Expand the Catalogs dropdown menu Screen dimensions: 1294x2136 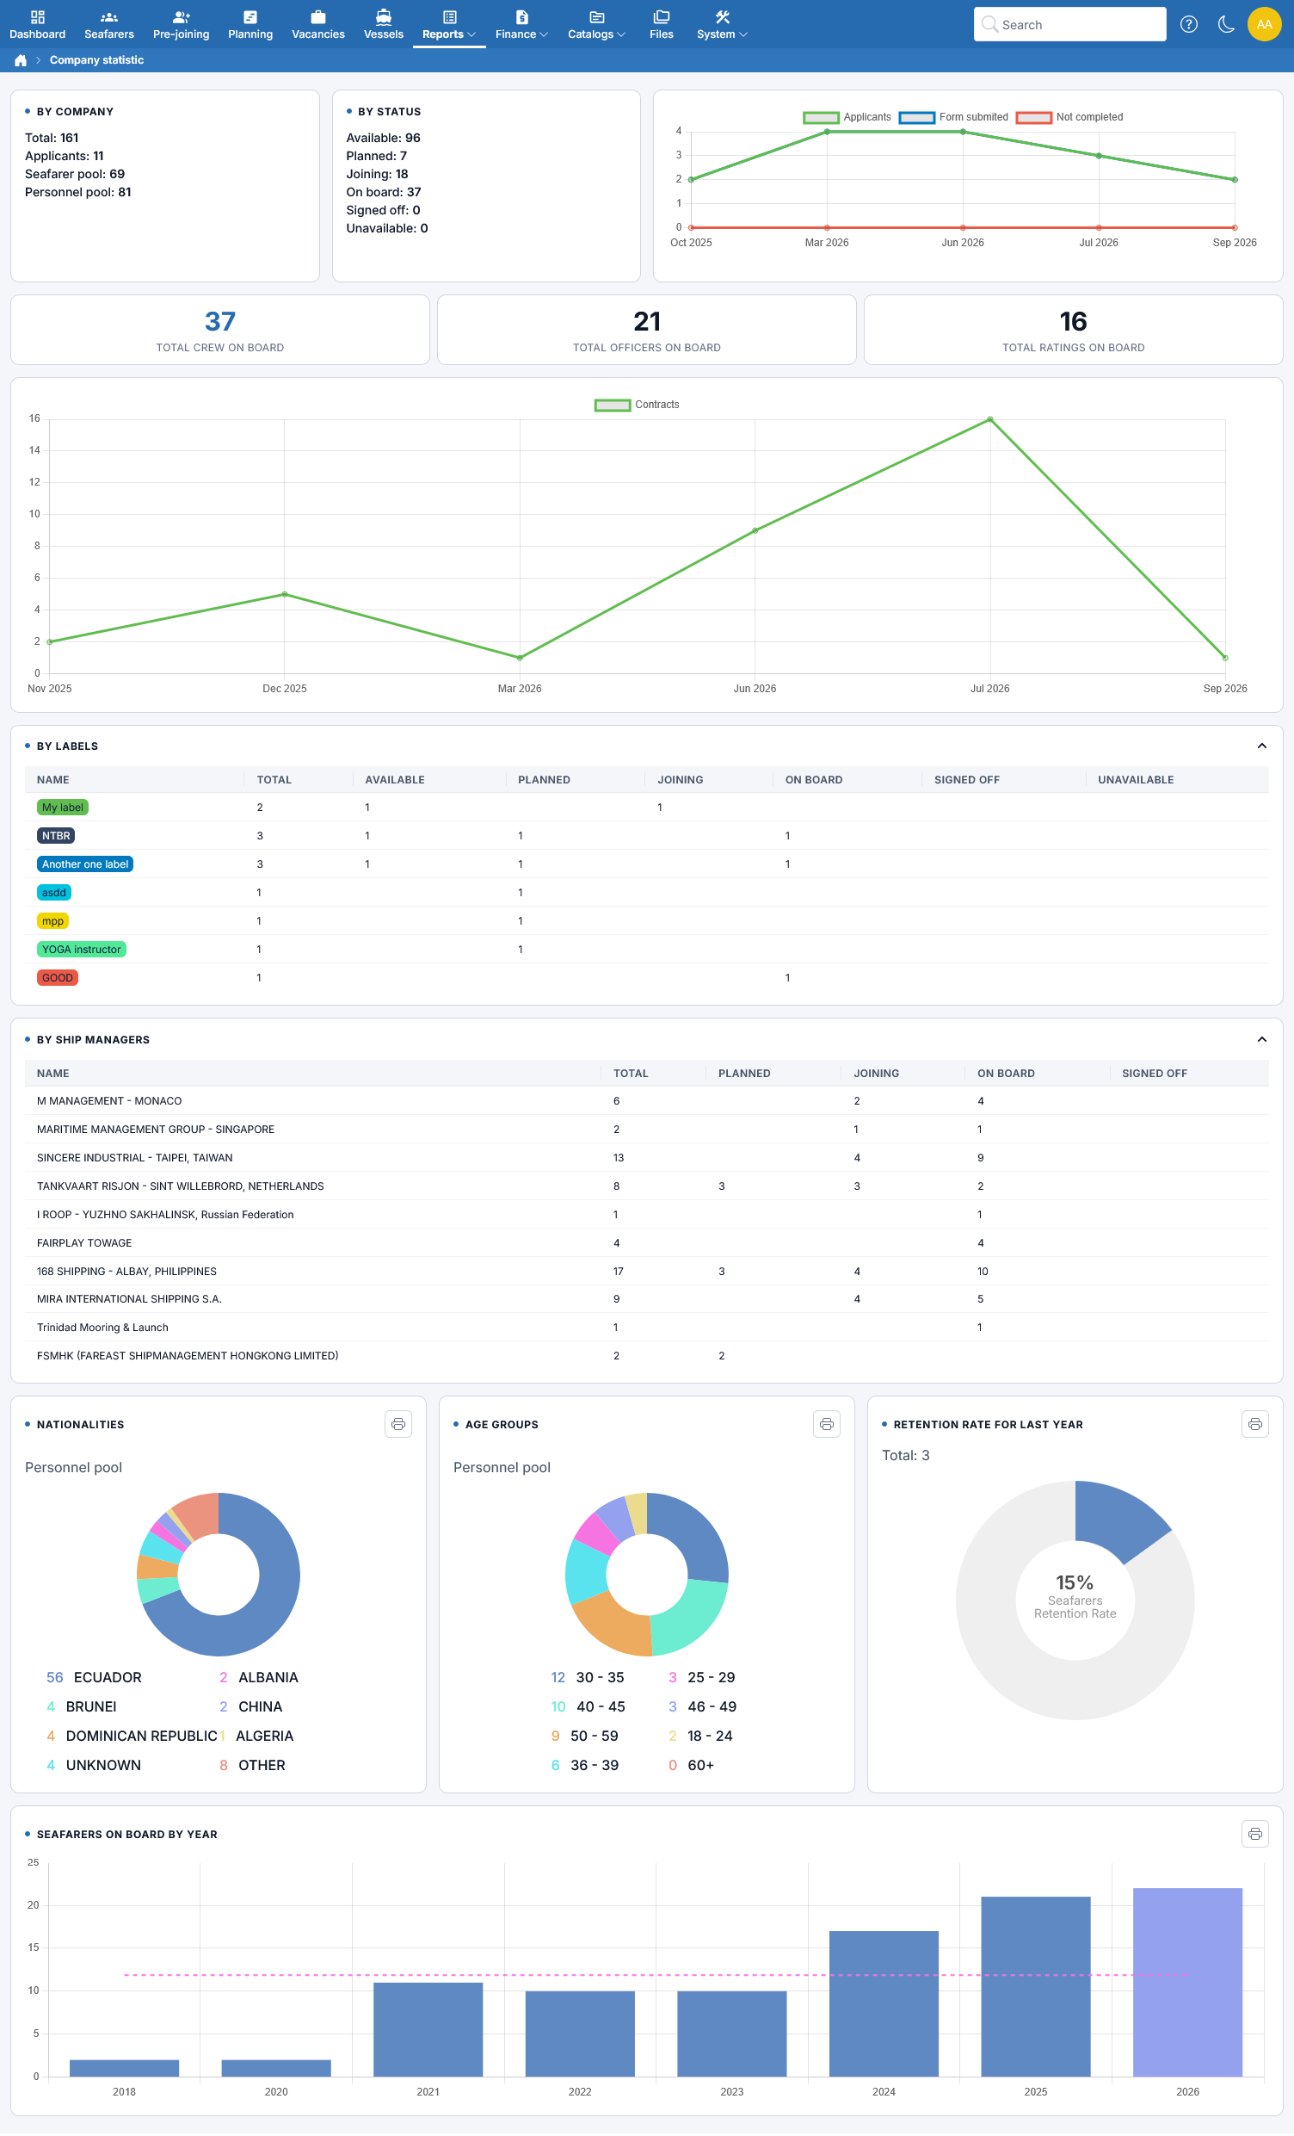pyautogui.click(x=596, y=24)
